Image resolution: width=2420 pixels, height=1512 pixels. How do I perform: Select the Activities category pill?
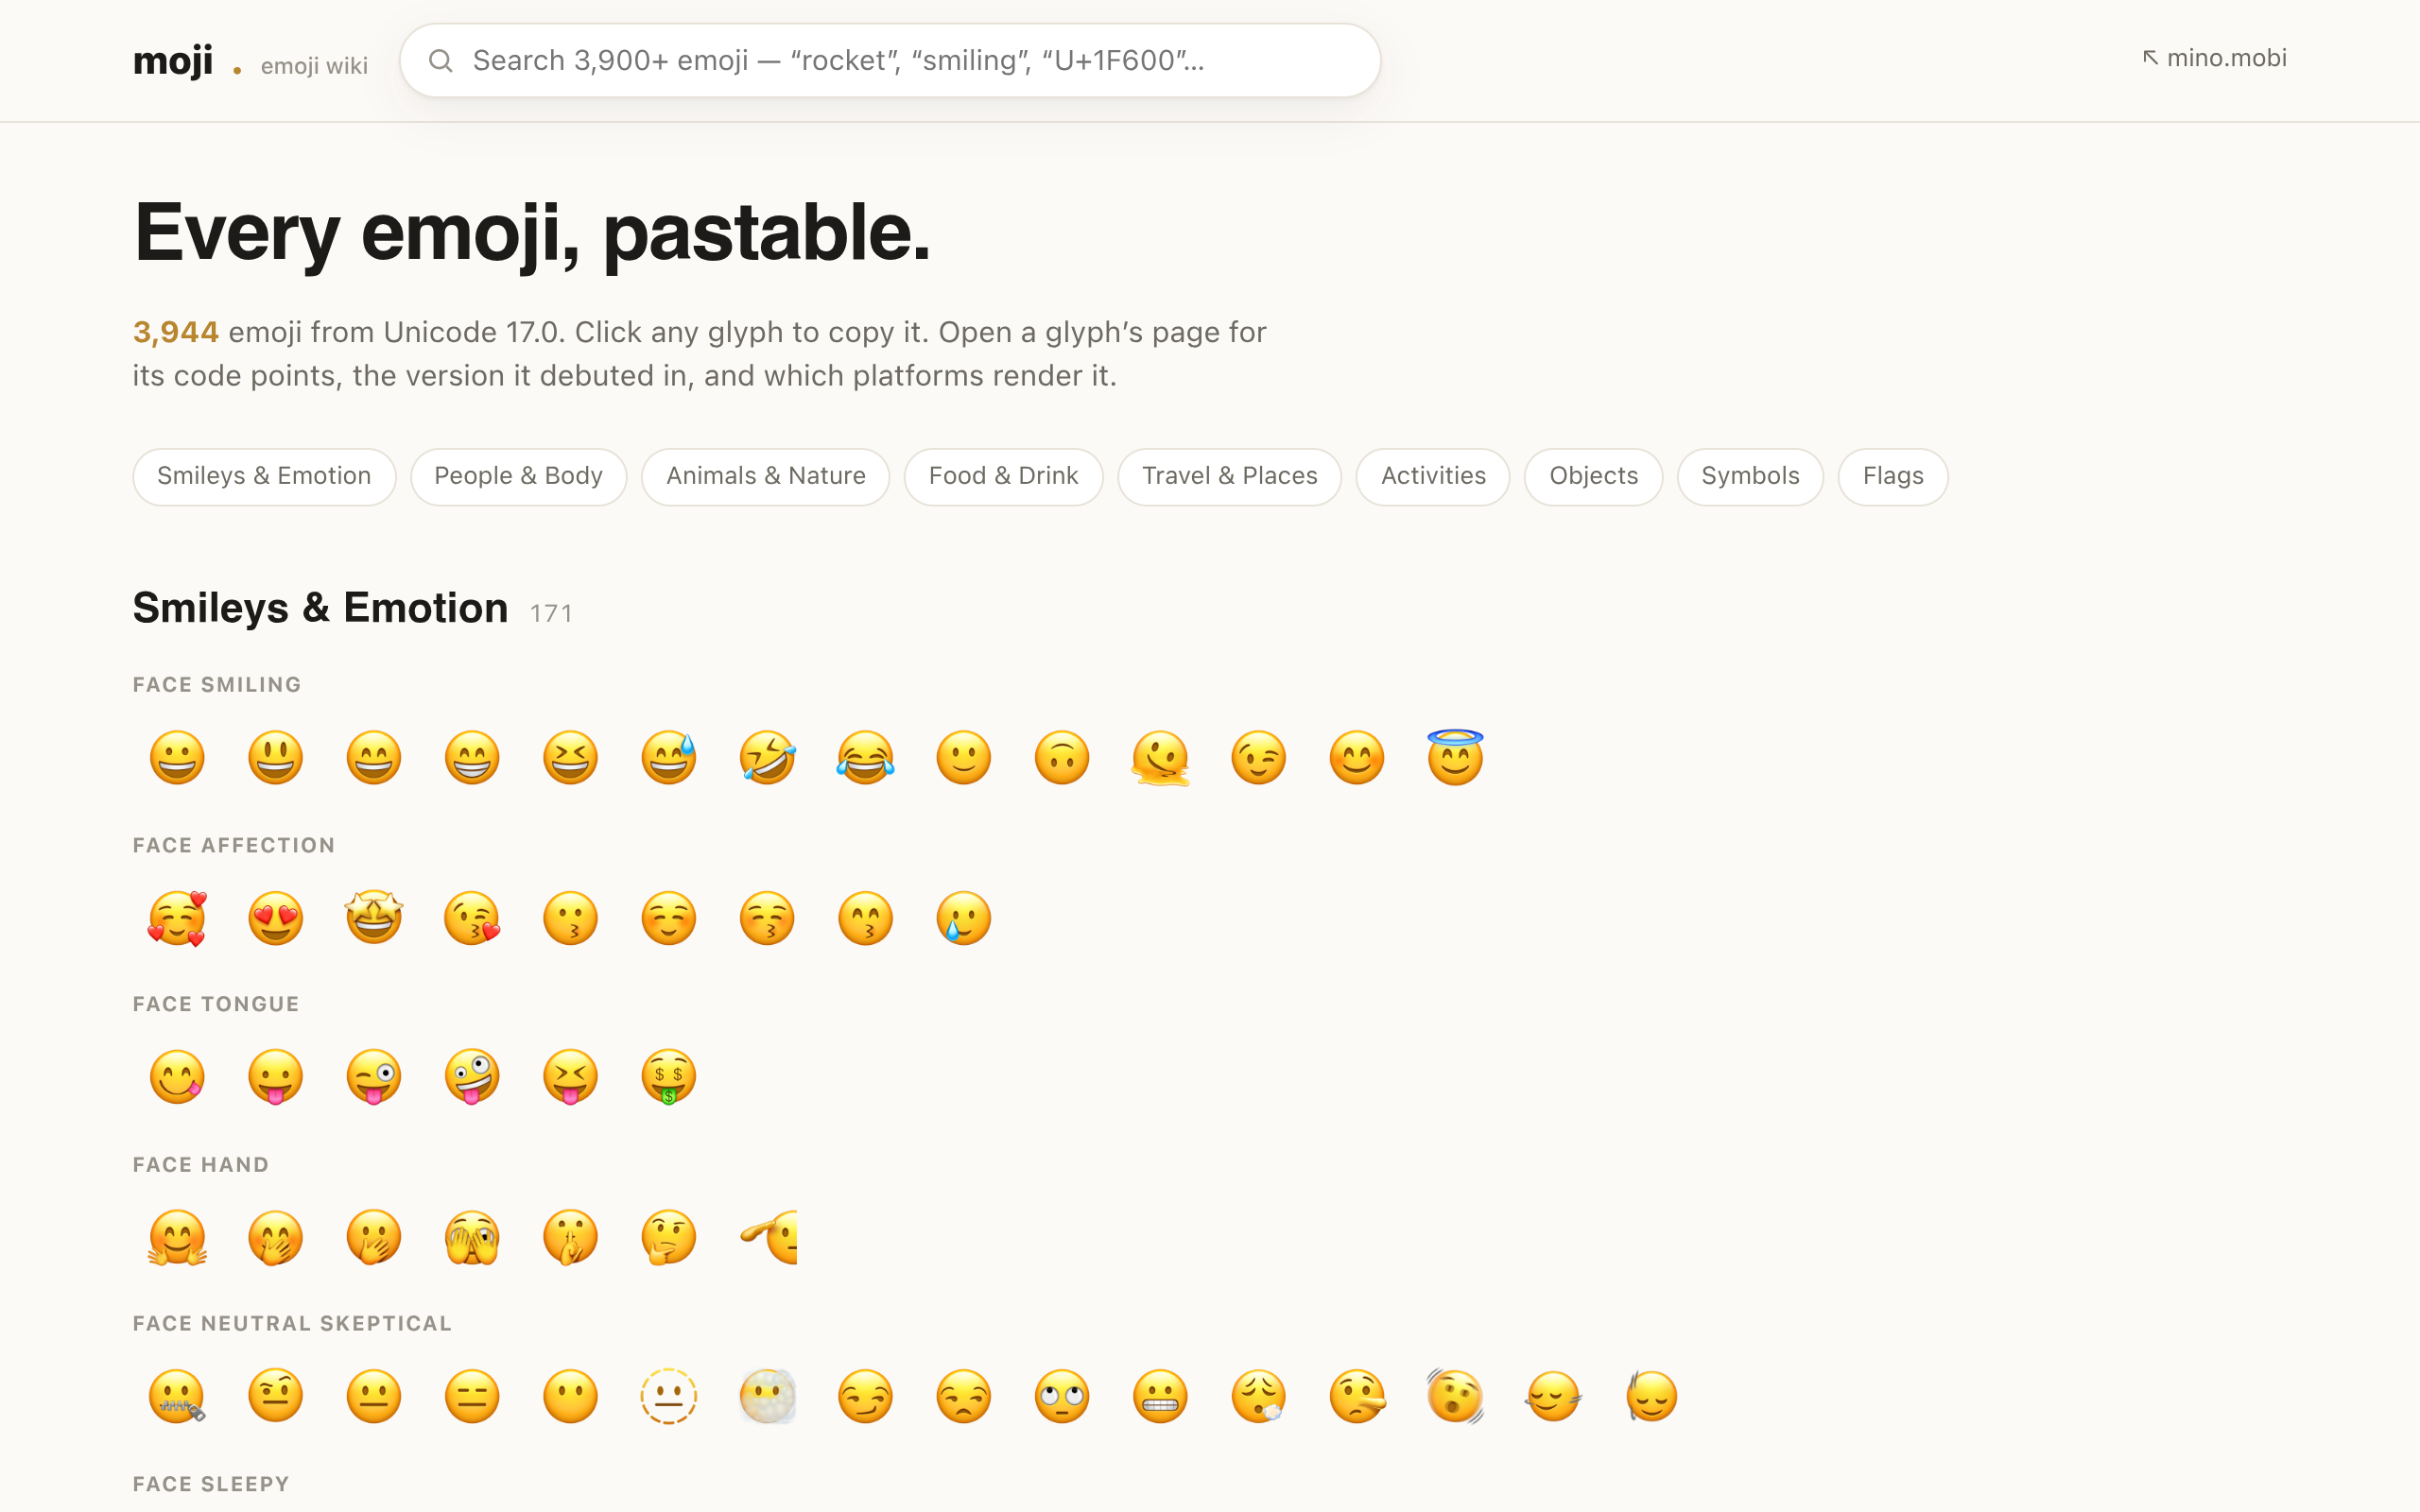click(1433, 476)
